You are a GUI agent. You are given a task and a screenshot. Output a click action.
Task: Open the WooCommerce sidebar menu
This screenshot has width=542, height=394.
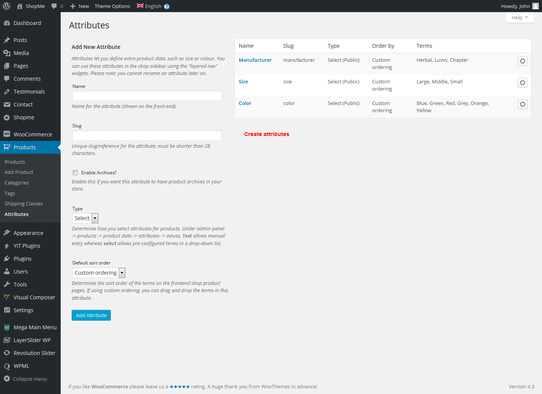(33, 134)
